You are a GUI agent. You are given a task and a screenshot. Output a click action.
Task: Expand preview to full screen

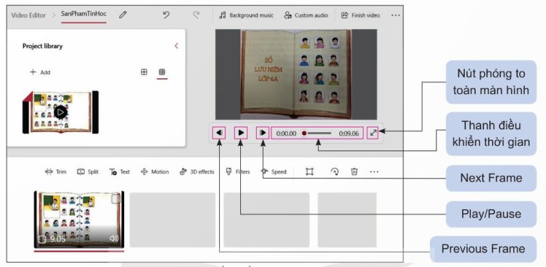tap(373, 133)
